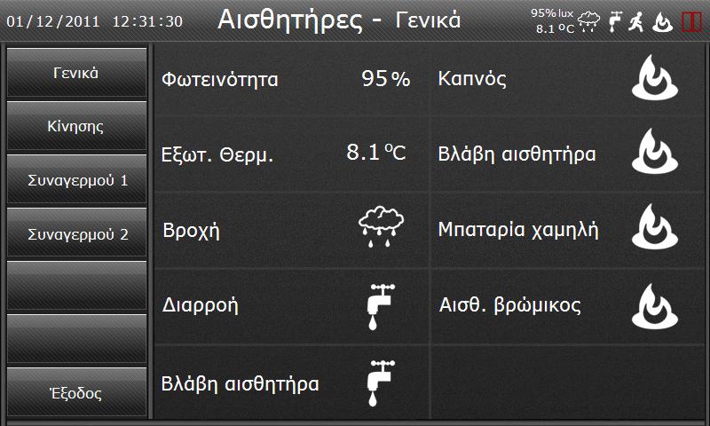This screenshot has width=710, height=426.
Task: Click the faucet icon beside Διαρροή
Action: [x=381, y=307]
